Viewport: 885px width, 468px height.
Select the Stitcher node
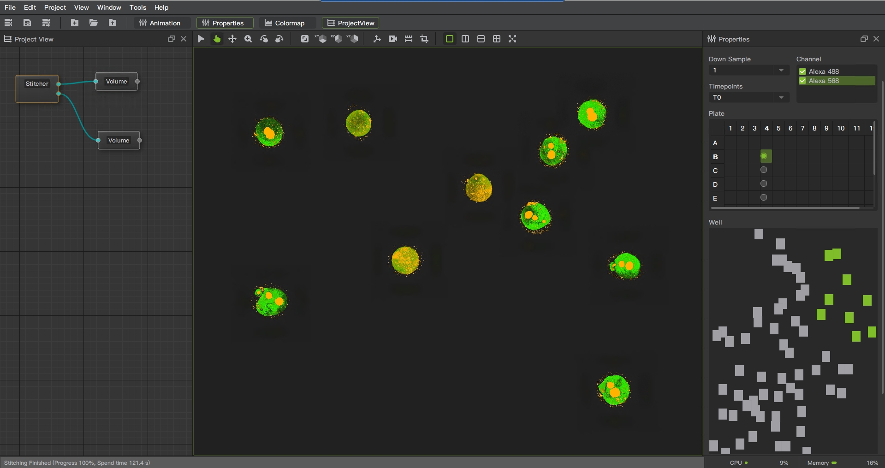pos(37,89)
